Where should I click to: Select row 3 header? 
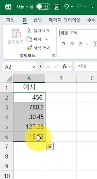click(7, 107)
